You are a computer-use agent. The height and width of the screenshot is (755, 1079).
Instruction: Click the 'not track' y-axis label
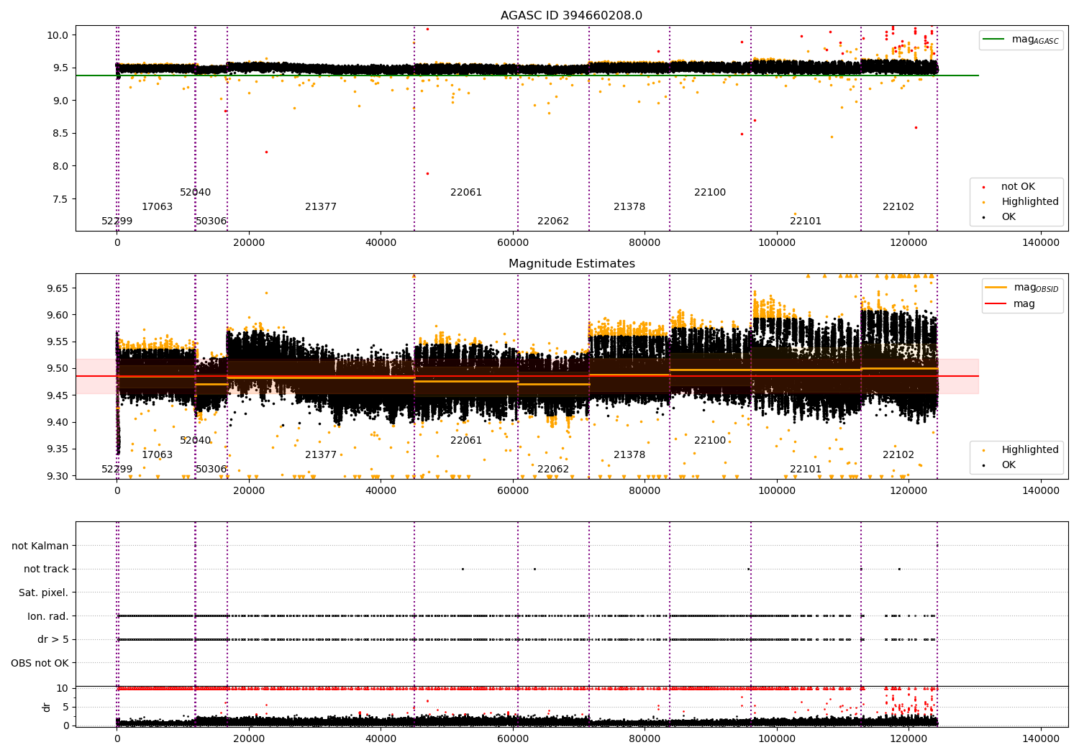tap(46, 569)
